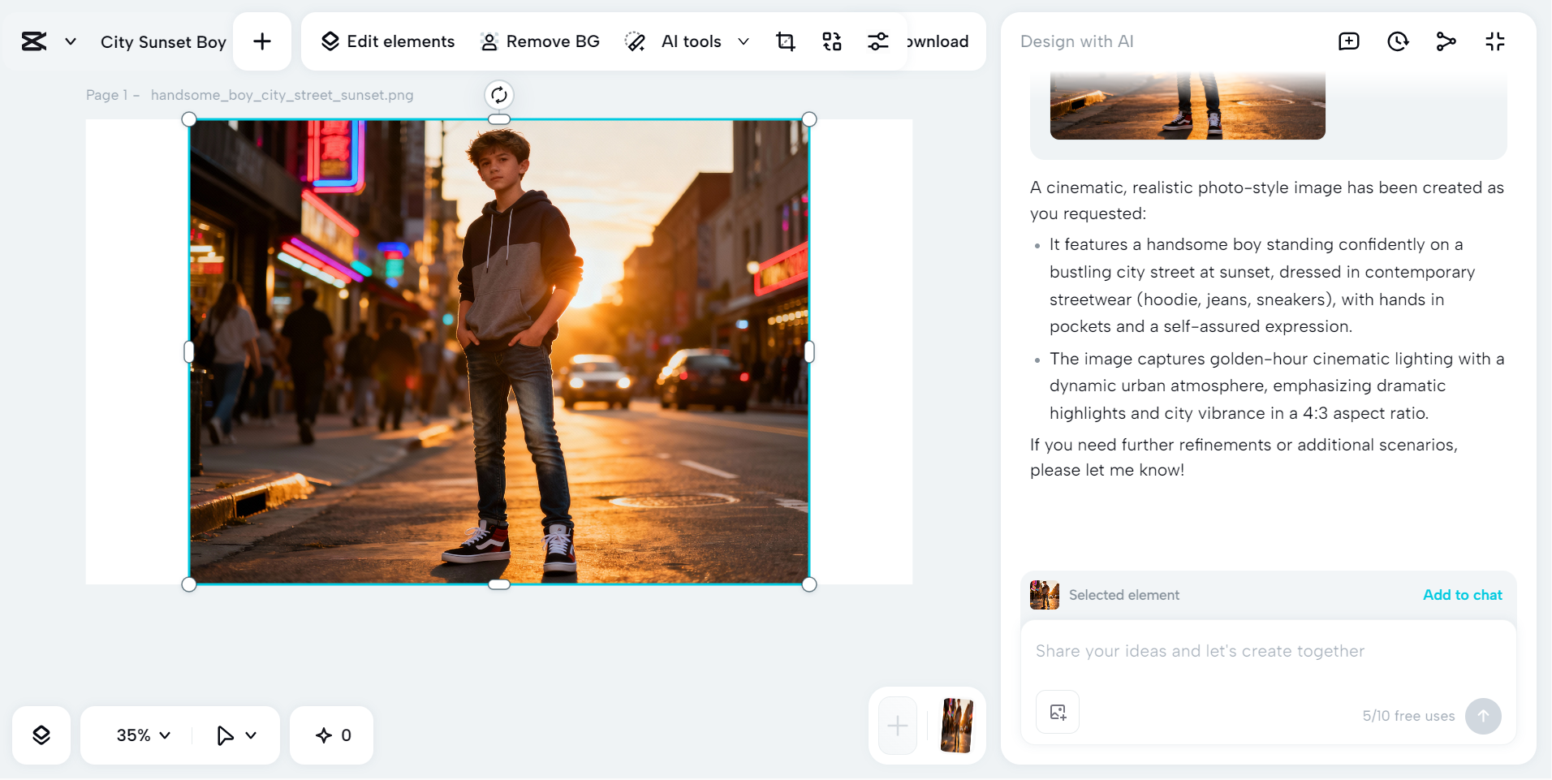Open the AI tools dropdown chevron

[x=744, y=41]
